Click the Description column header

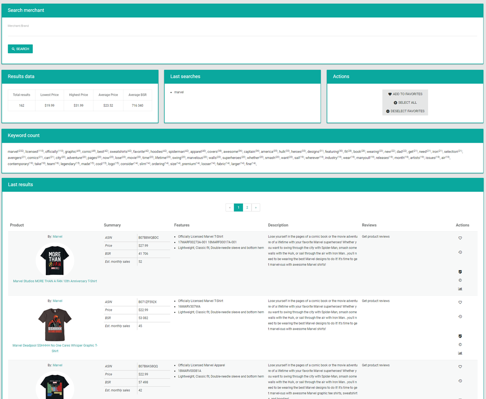[278, 225]
